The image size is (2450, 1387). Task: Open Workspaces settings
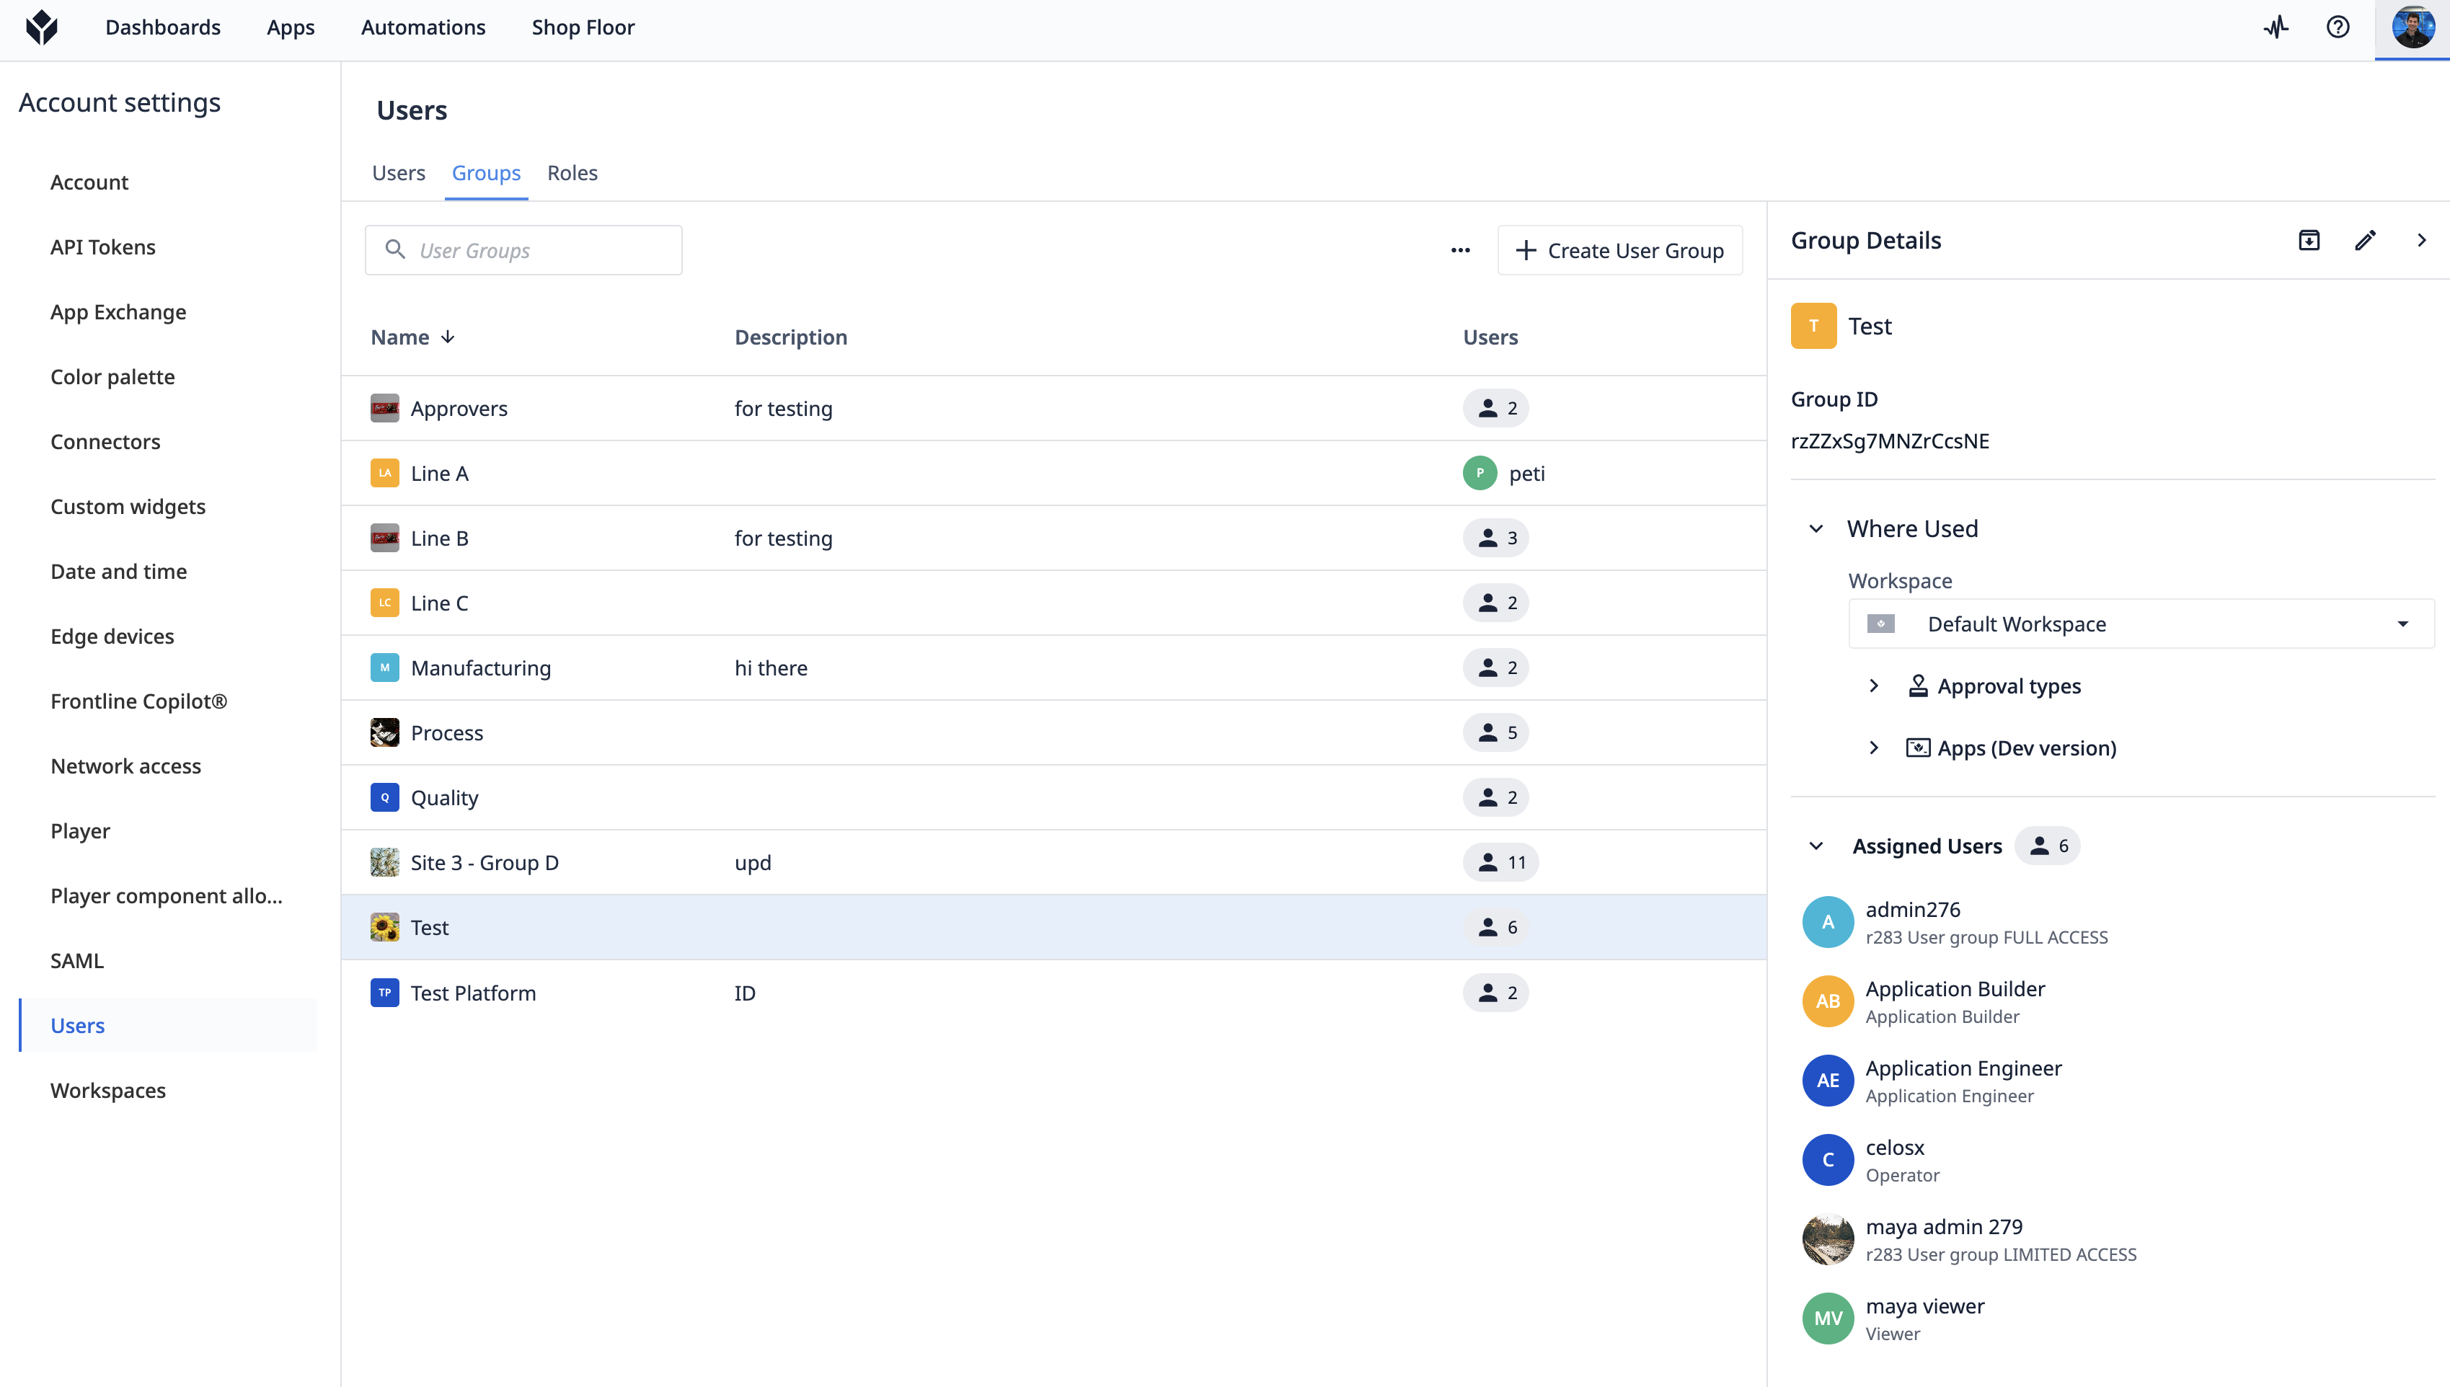pos(107,1091)
